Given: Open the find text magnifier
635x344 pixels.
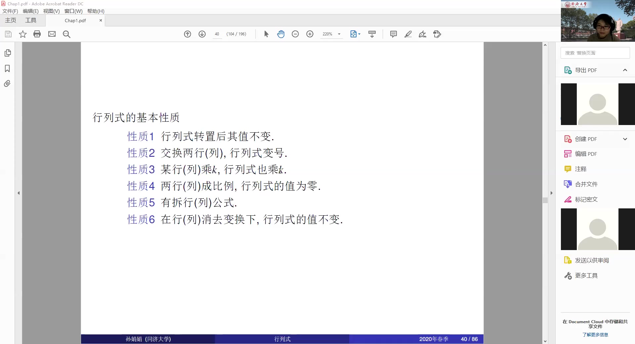Looking at the screenshot, I should 66,34.
